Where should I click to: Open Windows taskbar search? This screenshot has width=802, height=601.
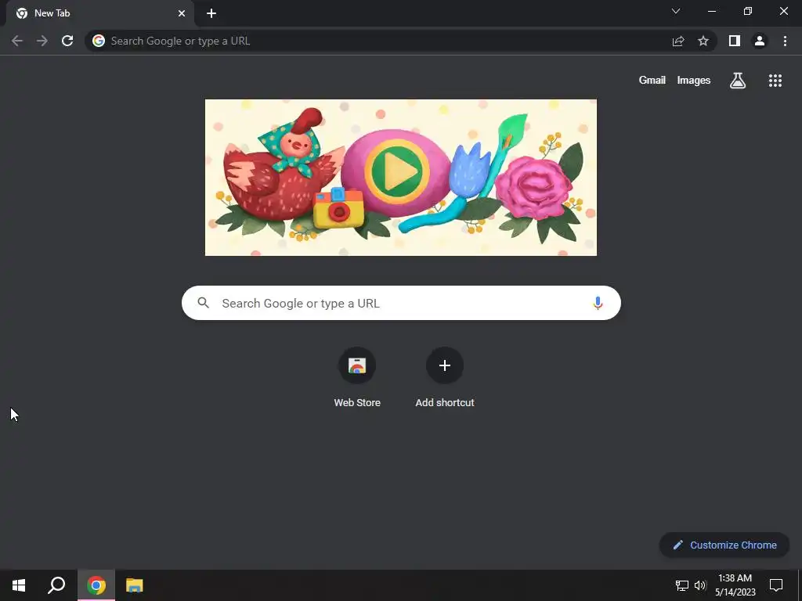(56, 585)
